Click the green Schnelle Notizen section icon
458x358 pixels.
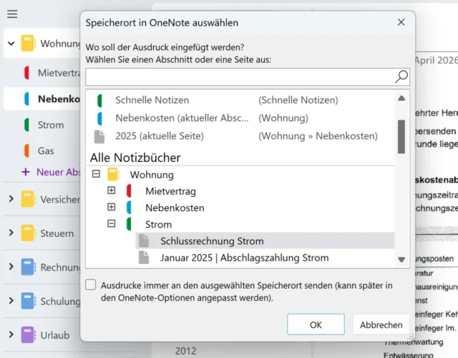click(99, 100)
